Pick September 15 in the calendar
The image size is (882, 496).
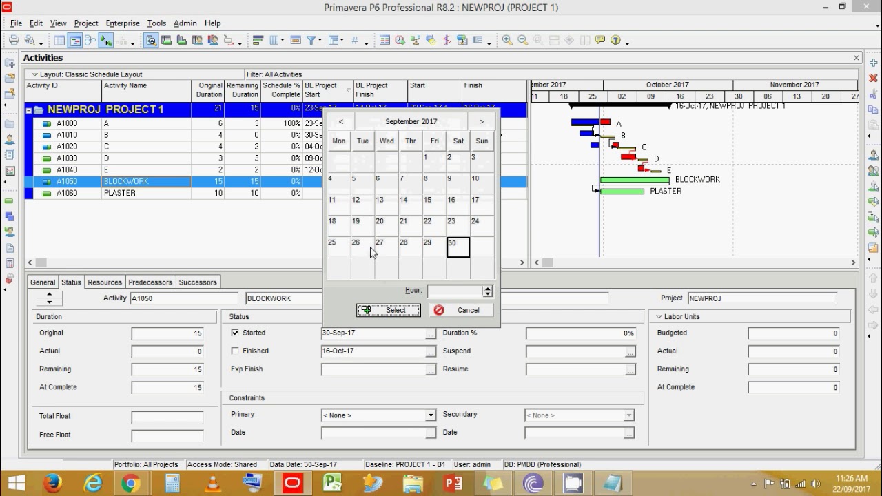click(434, 205)
